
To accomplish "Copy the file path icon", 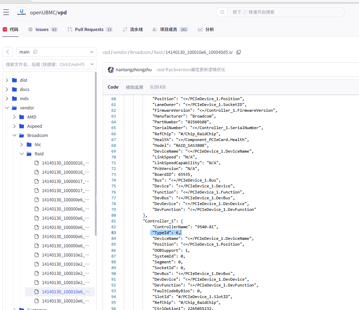I will tap(239, 52).
